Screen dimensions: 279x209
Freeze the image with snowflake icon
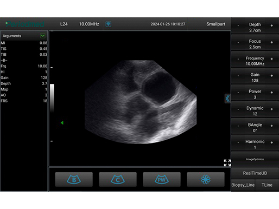pyautogui.click(x=206, y=179)
